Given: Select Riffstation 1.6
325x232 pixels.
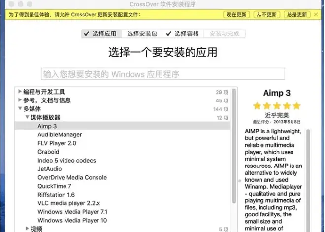Looking at the screenshot, I should [123, 195].
